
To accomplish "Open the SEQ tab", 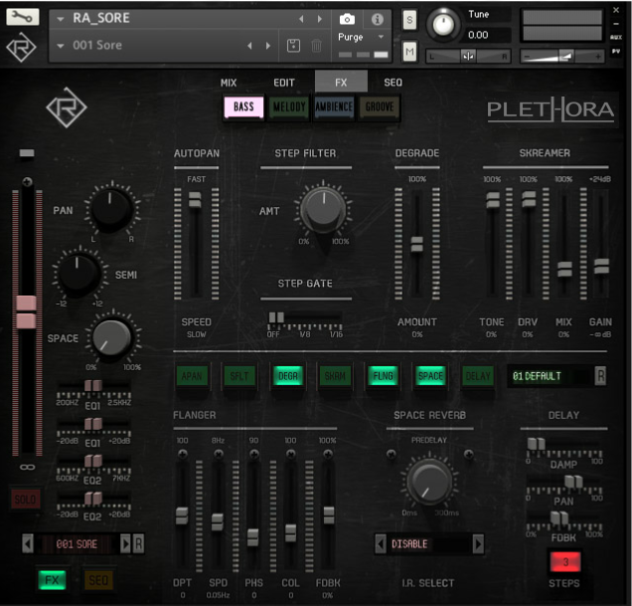I will [394, 83].
